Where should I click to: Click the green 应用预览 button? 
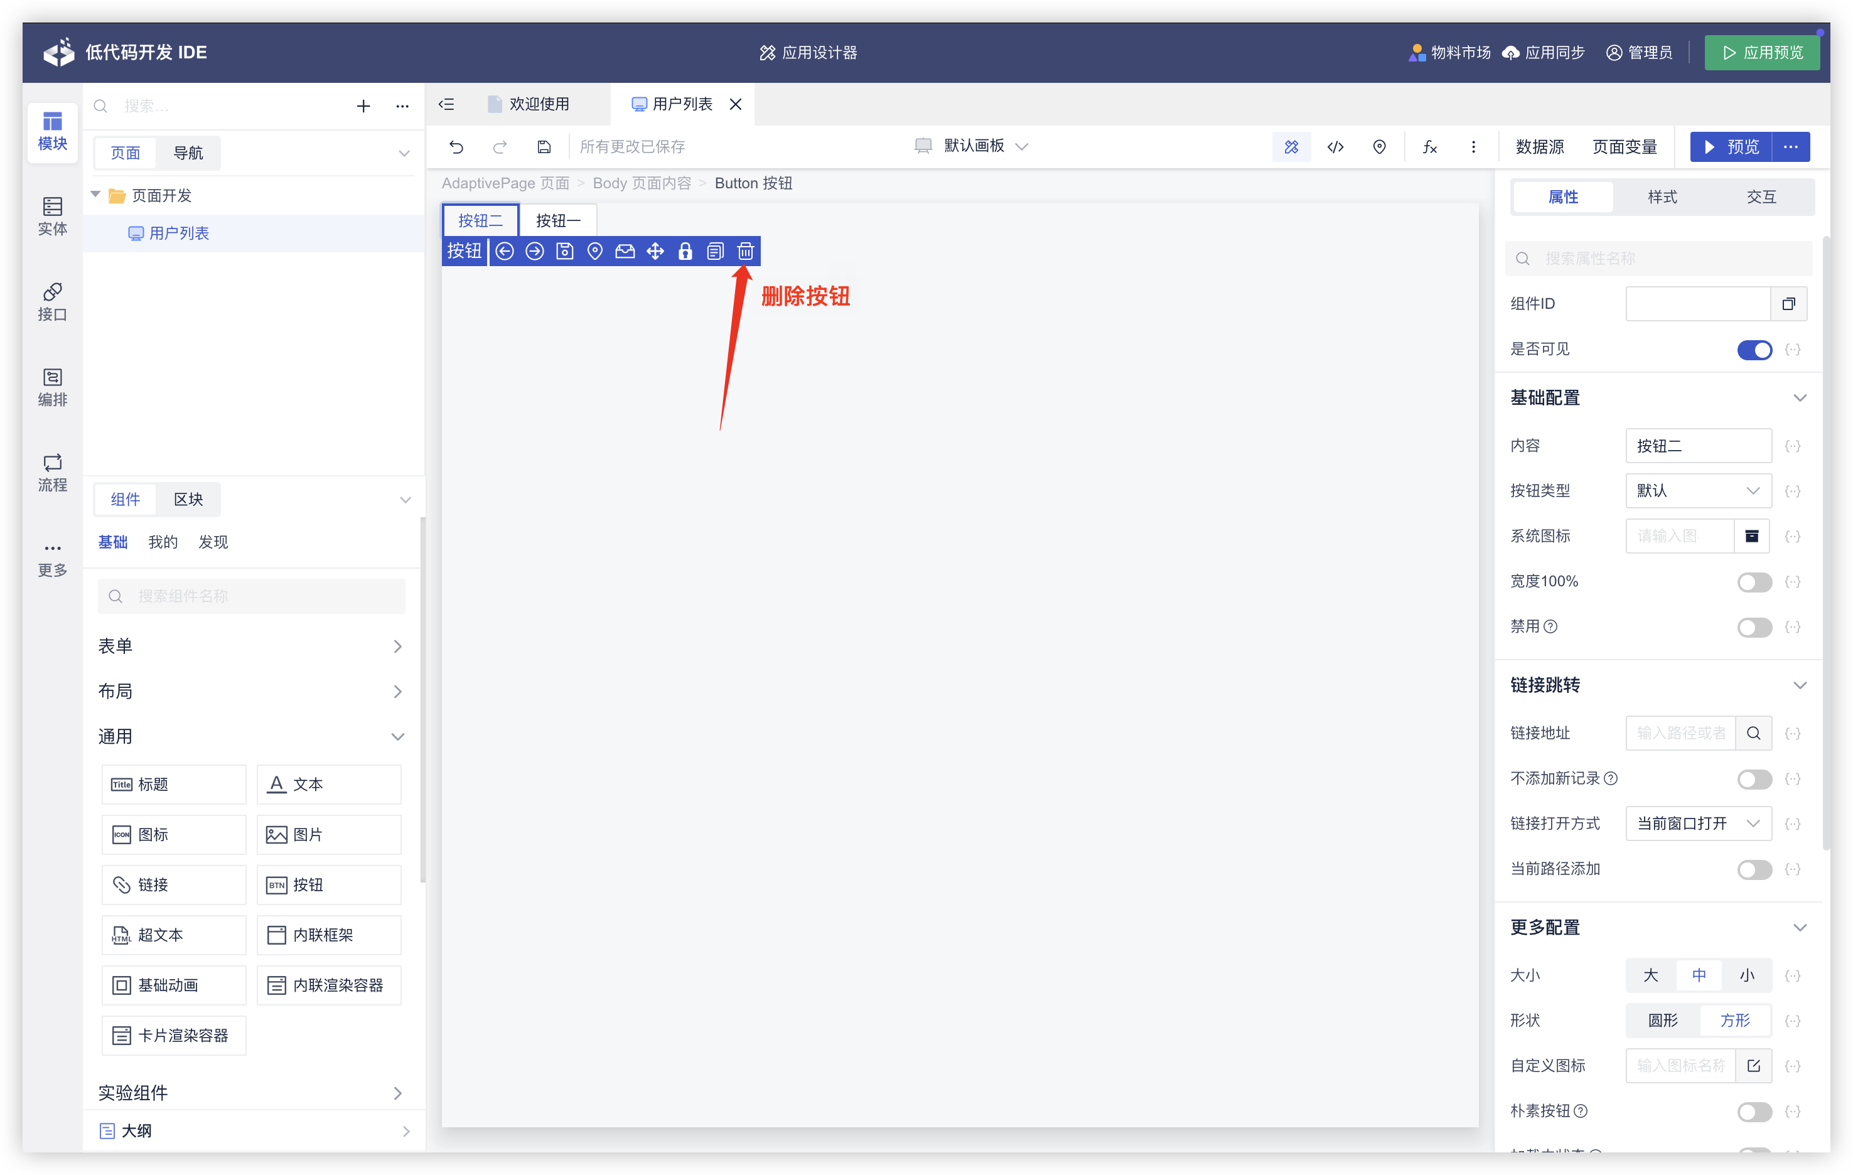pyautogui.click(x=1761, y=52)
